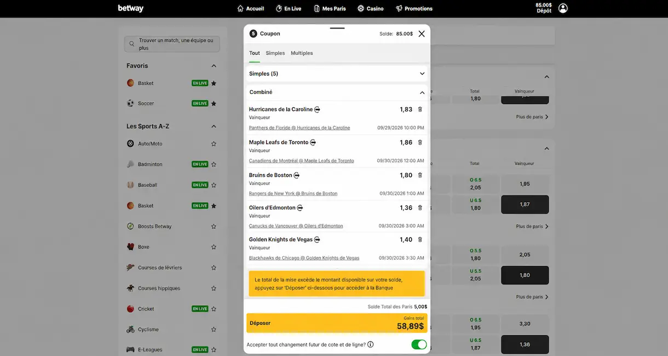The width and height of the screenshot is (668, 356).
Task: Click Dépôt under balance in header
Action: [544, 11]
